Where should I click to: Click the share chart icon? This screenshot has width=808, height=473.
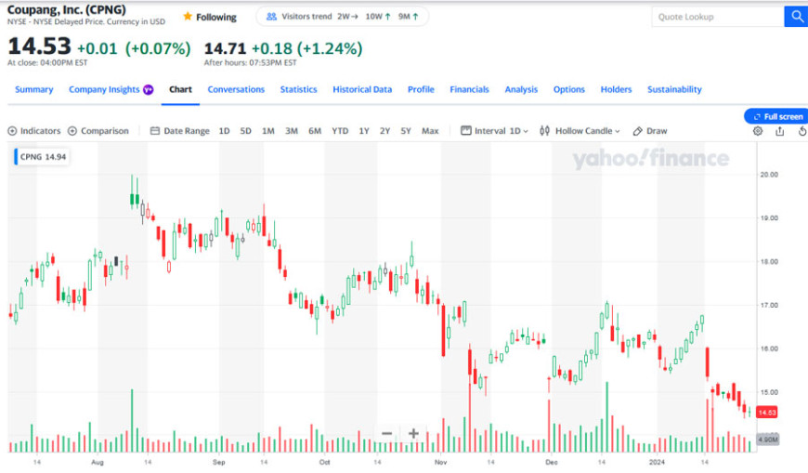[780, 131]
